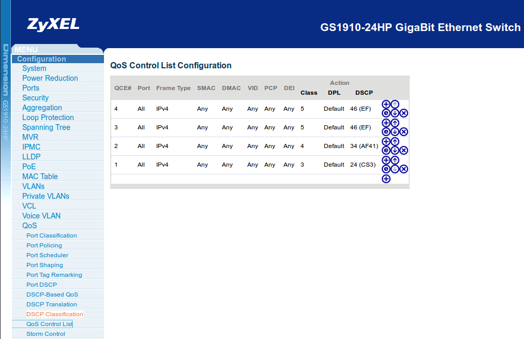Edit QCE 2 entry
The width and height of the screenshot is (524, 339).
386,151
